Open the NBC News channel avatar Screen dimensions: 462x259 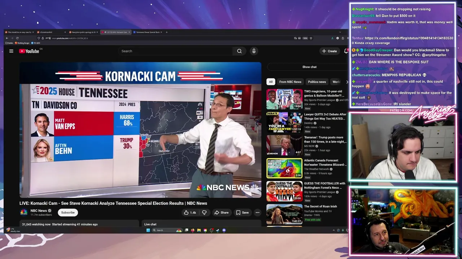24,212
